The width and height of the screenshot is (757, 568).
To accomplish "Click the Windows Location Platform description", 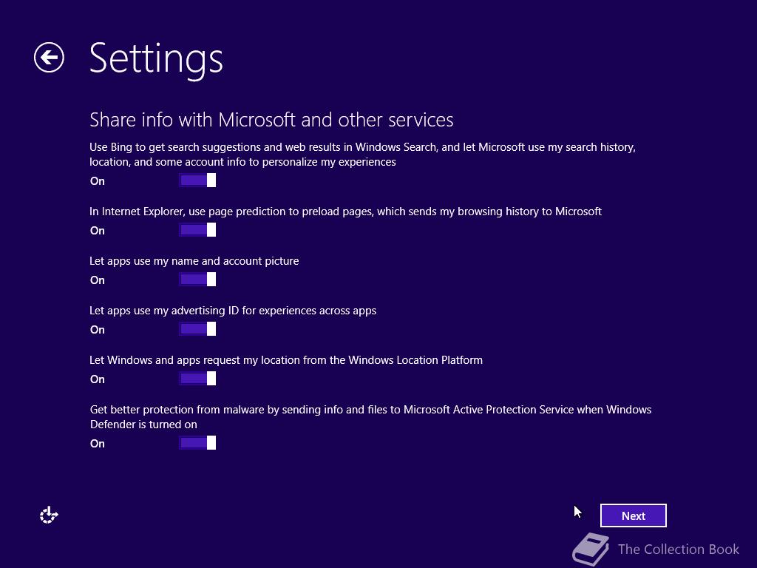I will tap(285, 360).
